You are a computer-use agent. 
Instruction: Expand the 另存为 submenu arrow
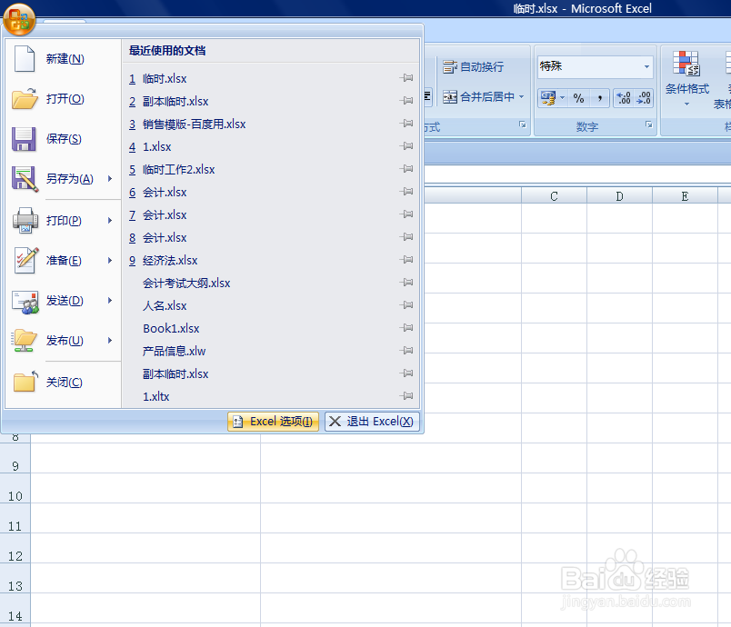point(110,179)
